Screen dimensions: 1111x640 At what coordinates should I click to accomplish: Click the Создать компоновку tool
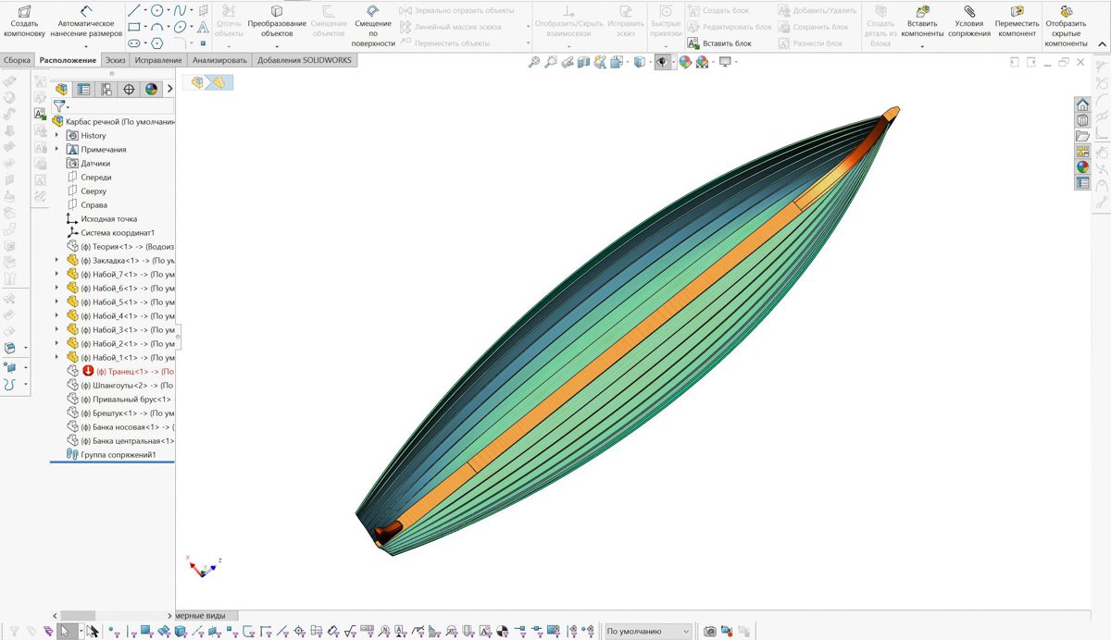click(24, 22)
